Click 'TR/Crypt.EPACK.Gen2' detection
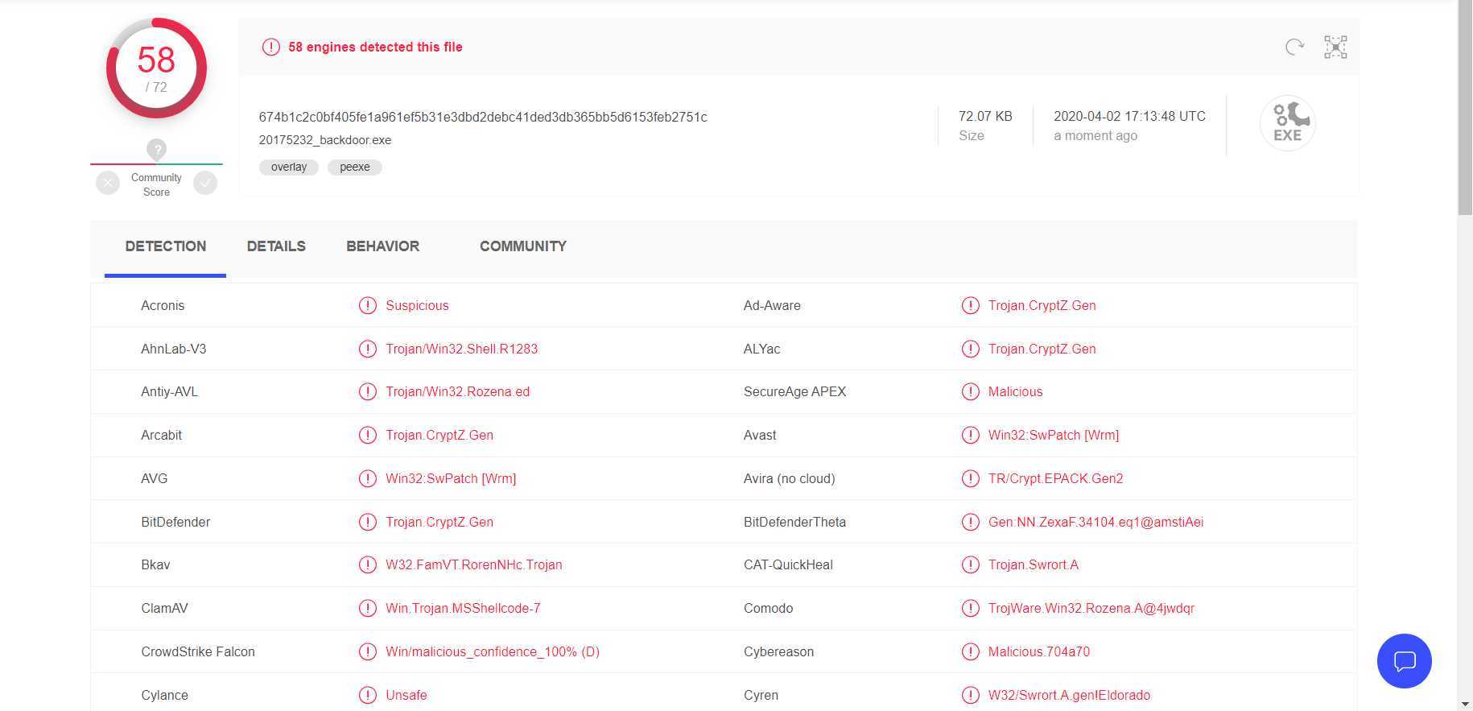This screenshot has height=711, width=1473. (x=1055, y=478)
